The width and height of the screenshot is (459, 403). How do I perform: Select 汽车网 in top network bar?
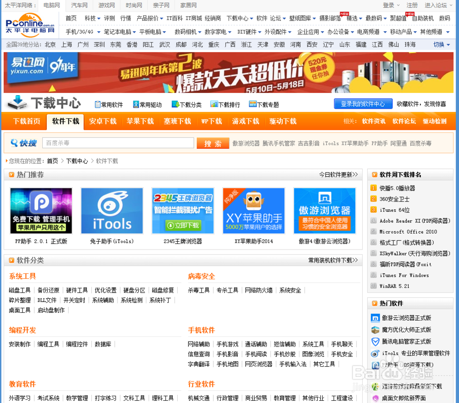(x=79, y=5)
